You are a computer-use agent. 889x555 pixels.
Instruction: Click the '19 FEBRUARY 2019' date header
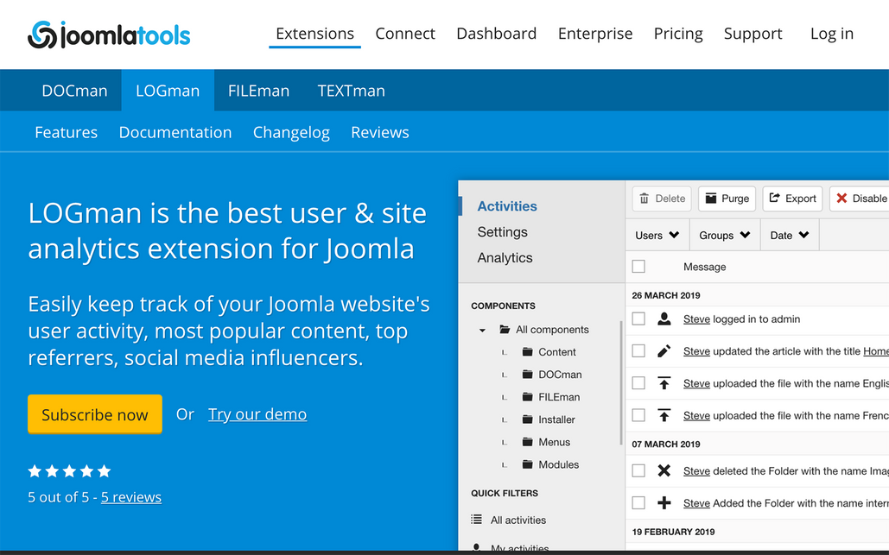tap(673, 532)
